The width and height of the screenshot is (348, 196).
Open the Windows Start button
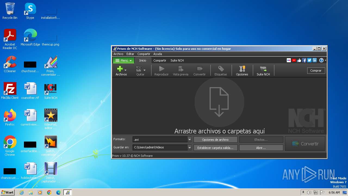8,192
